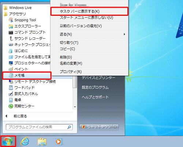Image resolution: width=183 pixels, height=147 pixels.
Task: Expand the 送る(N) submenu arrow
Action: click(x=124, y=34)
